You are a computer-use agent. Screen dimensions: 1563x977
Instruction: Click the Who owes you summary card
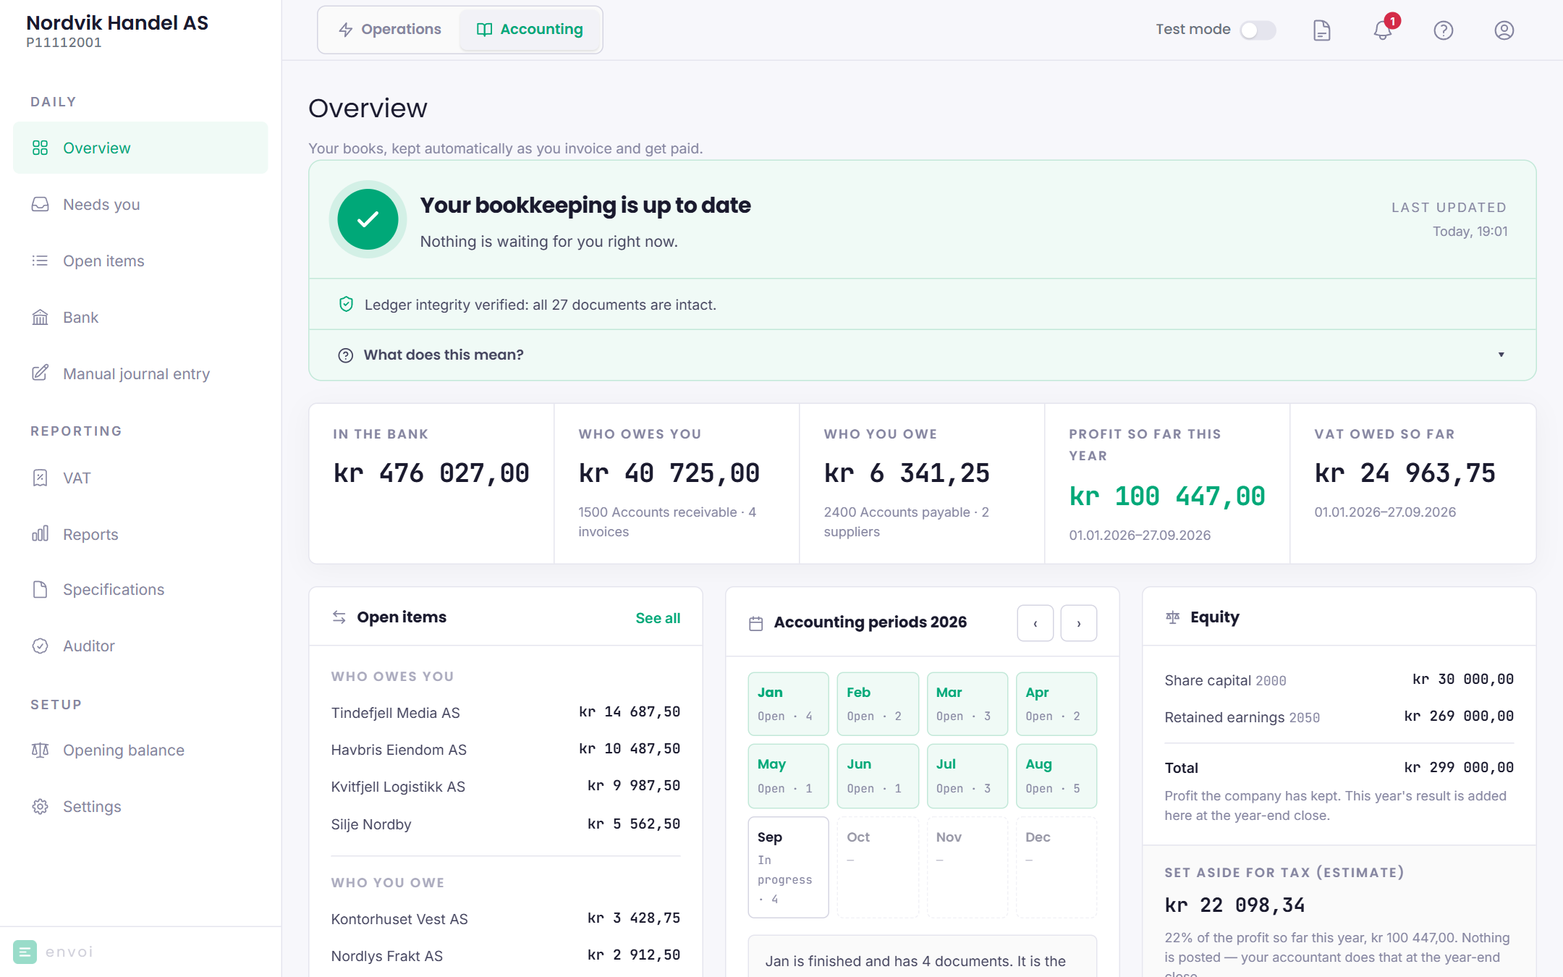point(677,483)
